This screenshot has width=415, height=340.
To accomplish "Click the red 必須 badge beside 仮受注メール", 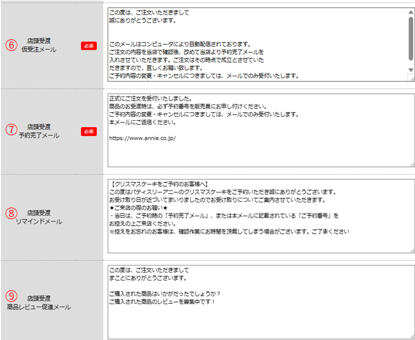I will pyautogui.click(x=88, y=46).
